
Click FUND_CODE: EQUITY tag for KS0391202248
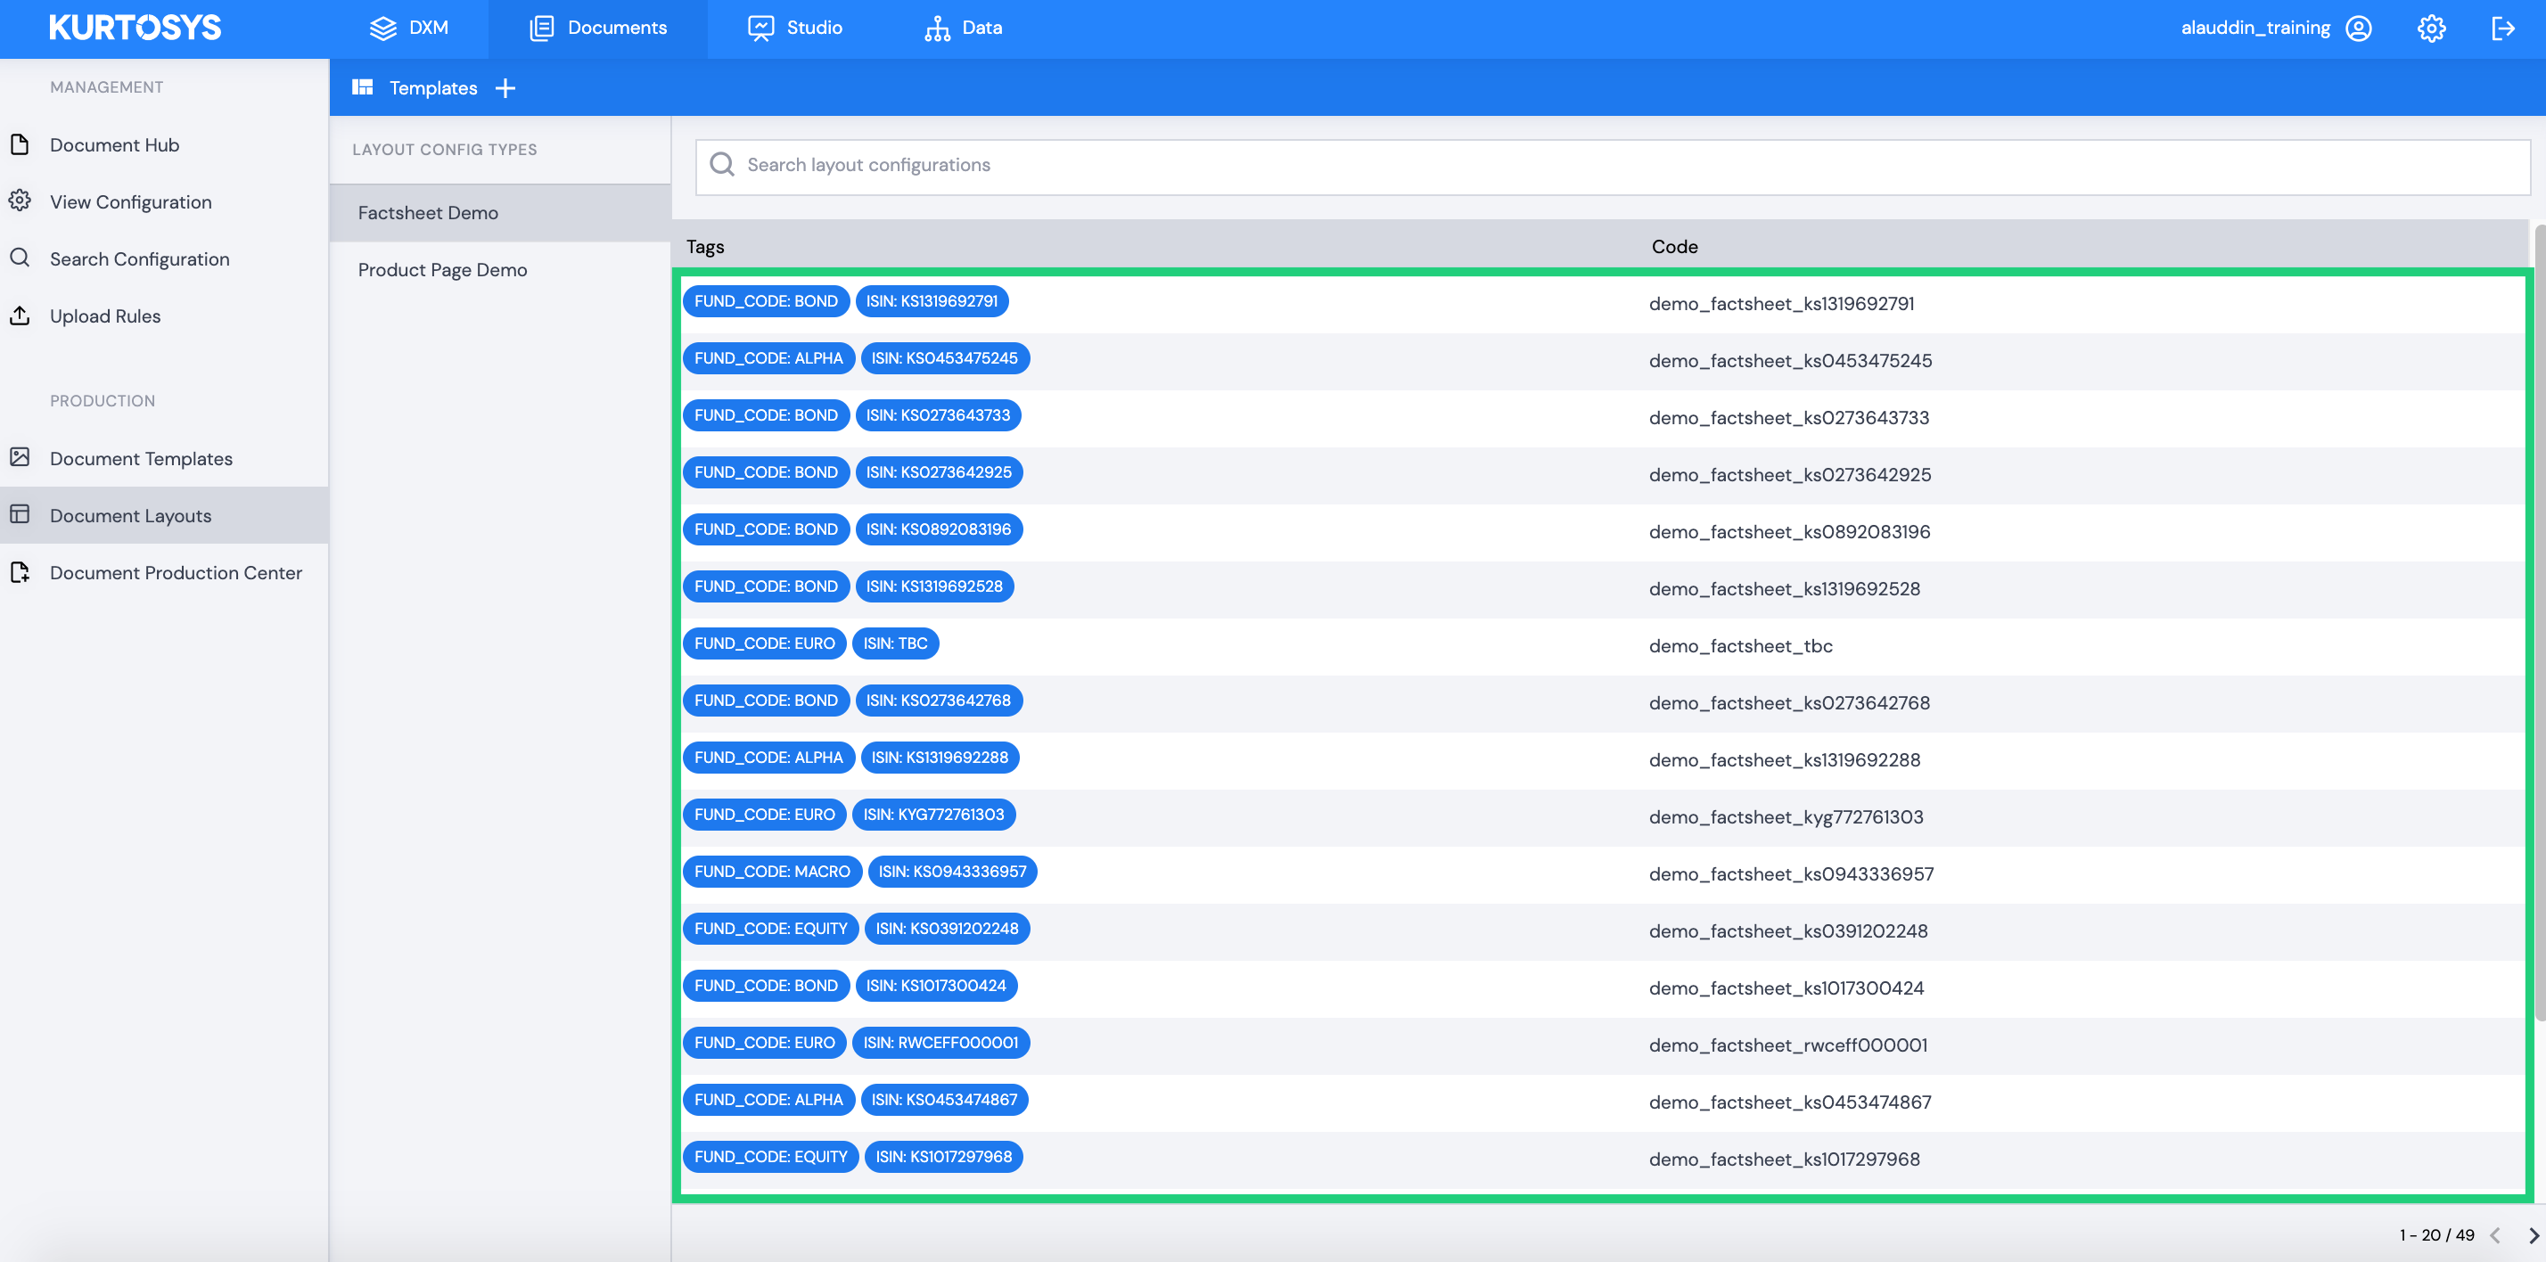pos(771,929)
